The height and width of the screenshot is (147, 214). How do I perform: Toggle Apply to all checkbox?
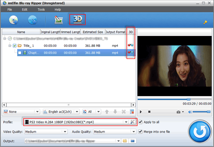point(140,122)
